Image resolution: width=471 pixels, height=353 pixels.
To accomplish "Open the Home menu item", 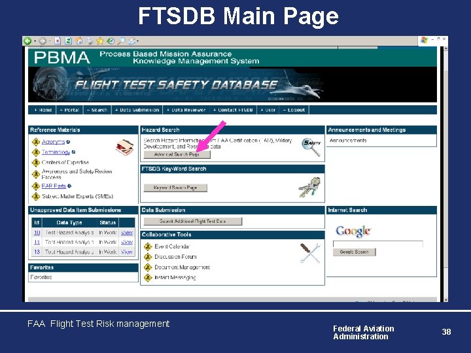I will 43,110.
